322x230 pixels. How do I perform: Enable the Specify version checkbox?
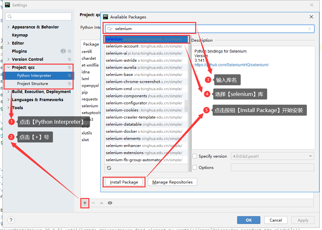coord(195,156)
